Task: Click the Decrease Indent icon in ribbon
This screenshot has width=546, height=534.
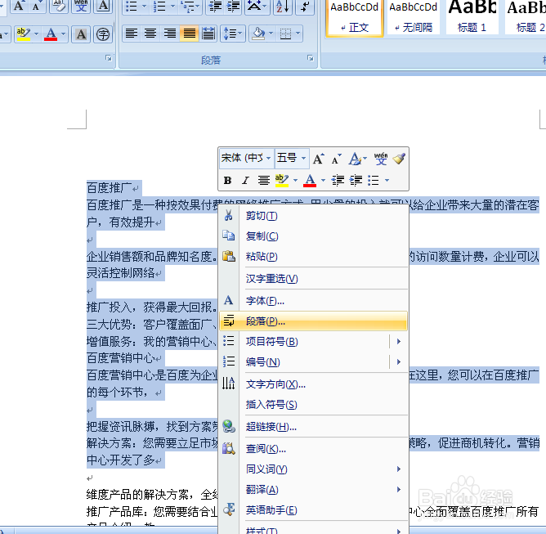Action: 215,7
